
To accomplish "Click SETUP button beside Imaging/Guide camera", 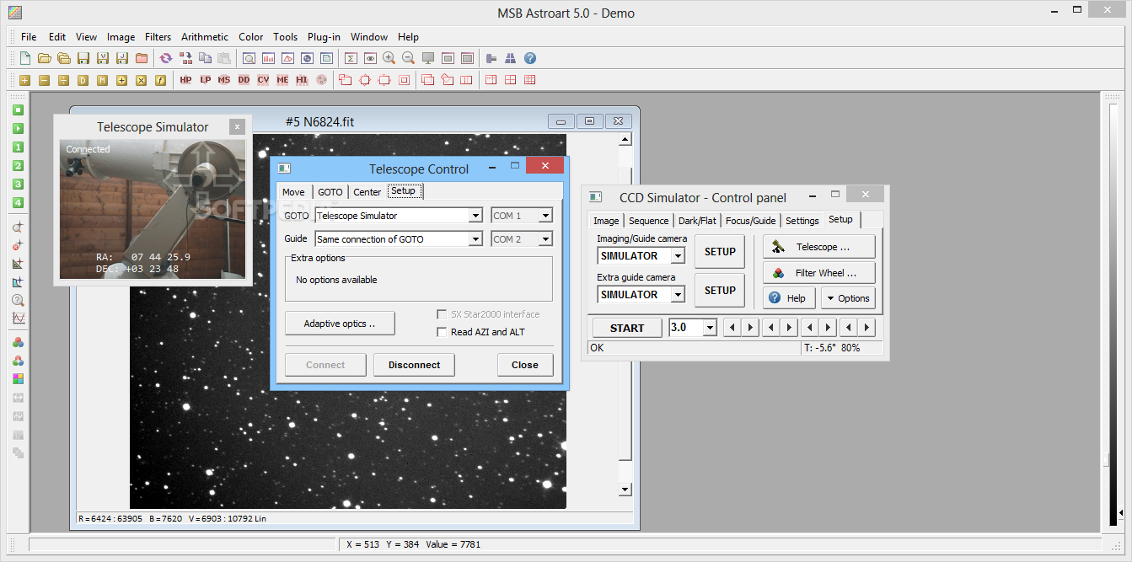I will pyautogui.click(x=720, y=252).
